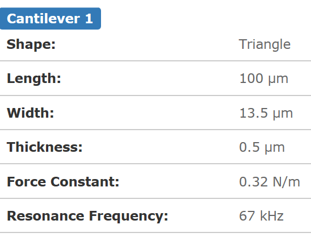Click the 0.32 N/m value
The height and width of the screenshot is (241, 311).
(270, 182)
